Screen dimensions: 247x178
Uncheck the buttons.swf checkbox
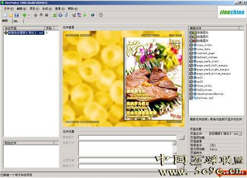[191, 98]
